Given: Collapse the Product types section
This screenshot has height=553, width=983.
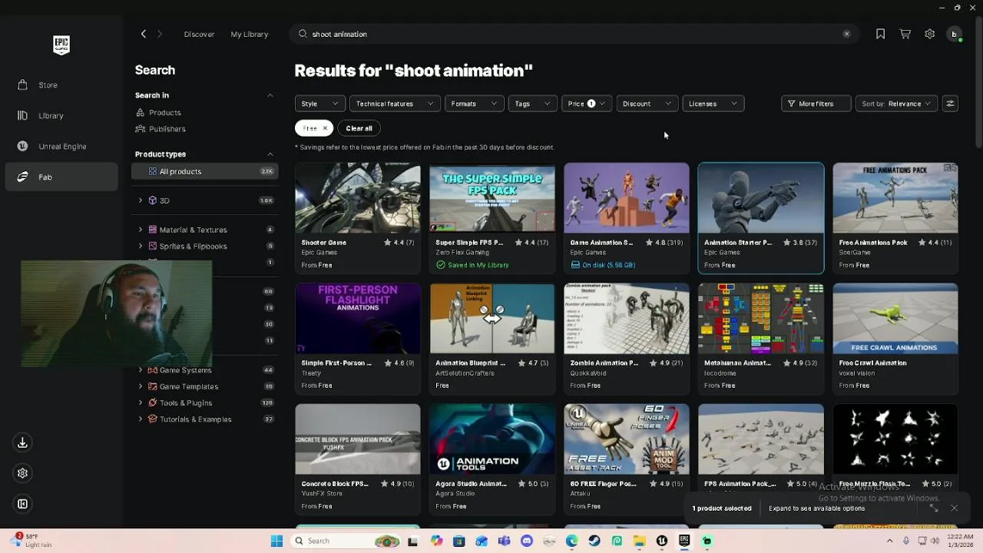Looking at the screenshot, I should pyautogui.click(x=270, y=154).
